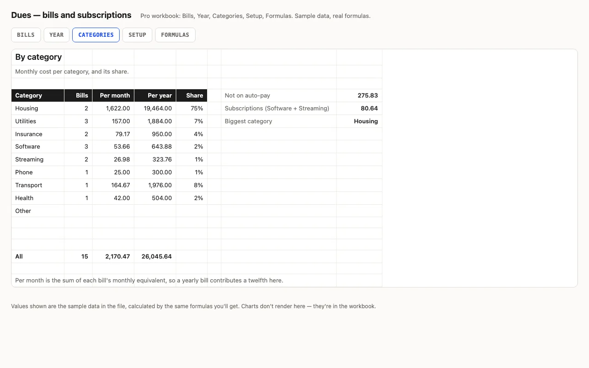The width and height of the screenshot is (589, 368).
Task: Click the 75% share cell
Action: [x=191, y=109]
